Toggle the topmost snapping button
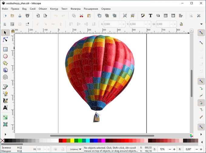 coord(201,33)
